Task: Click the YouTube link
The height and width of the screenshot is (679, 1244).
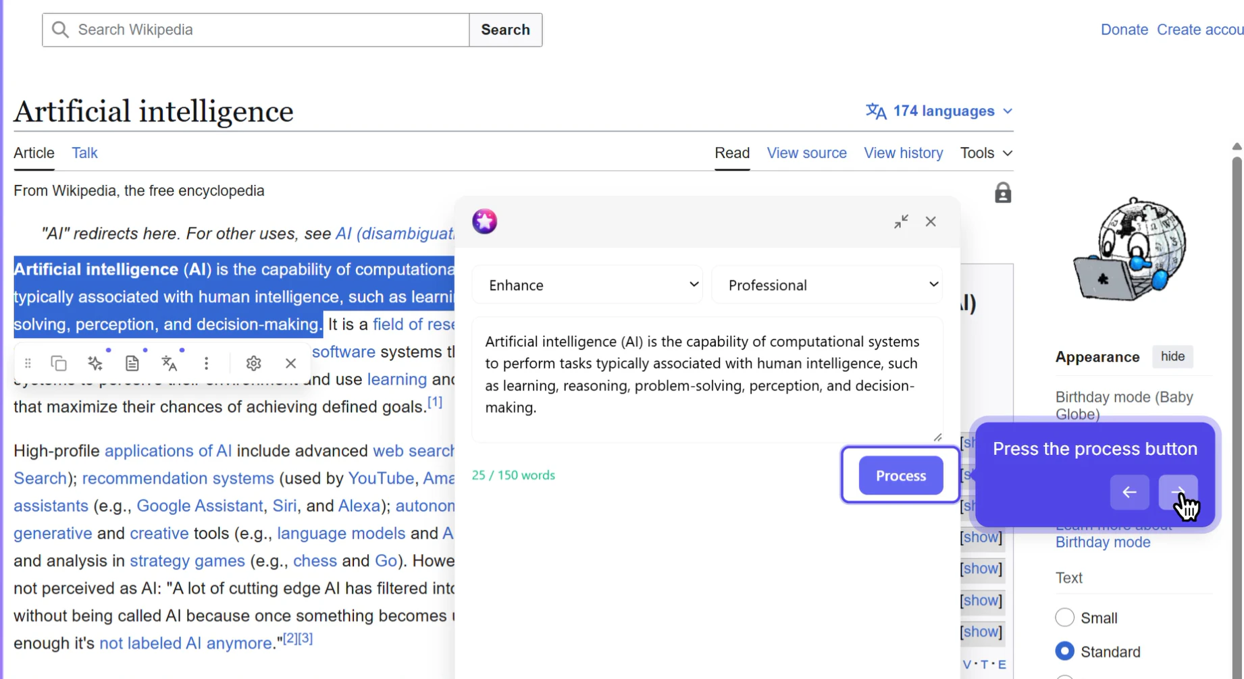Action: 381,479
